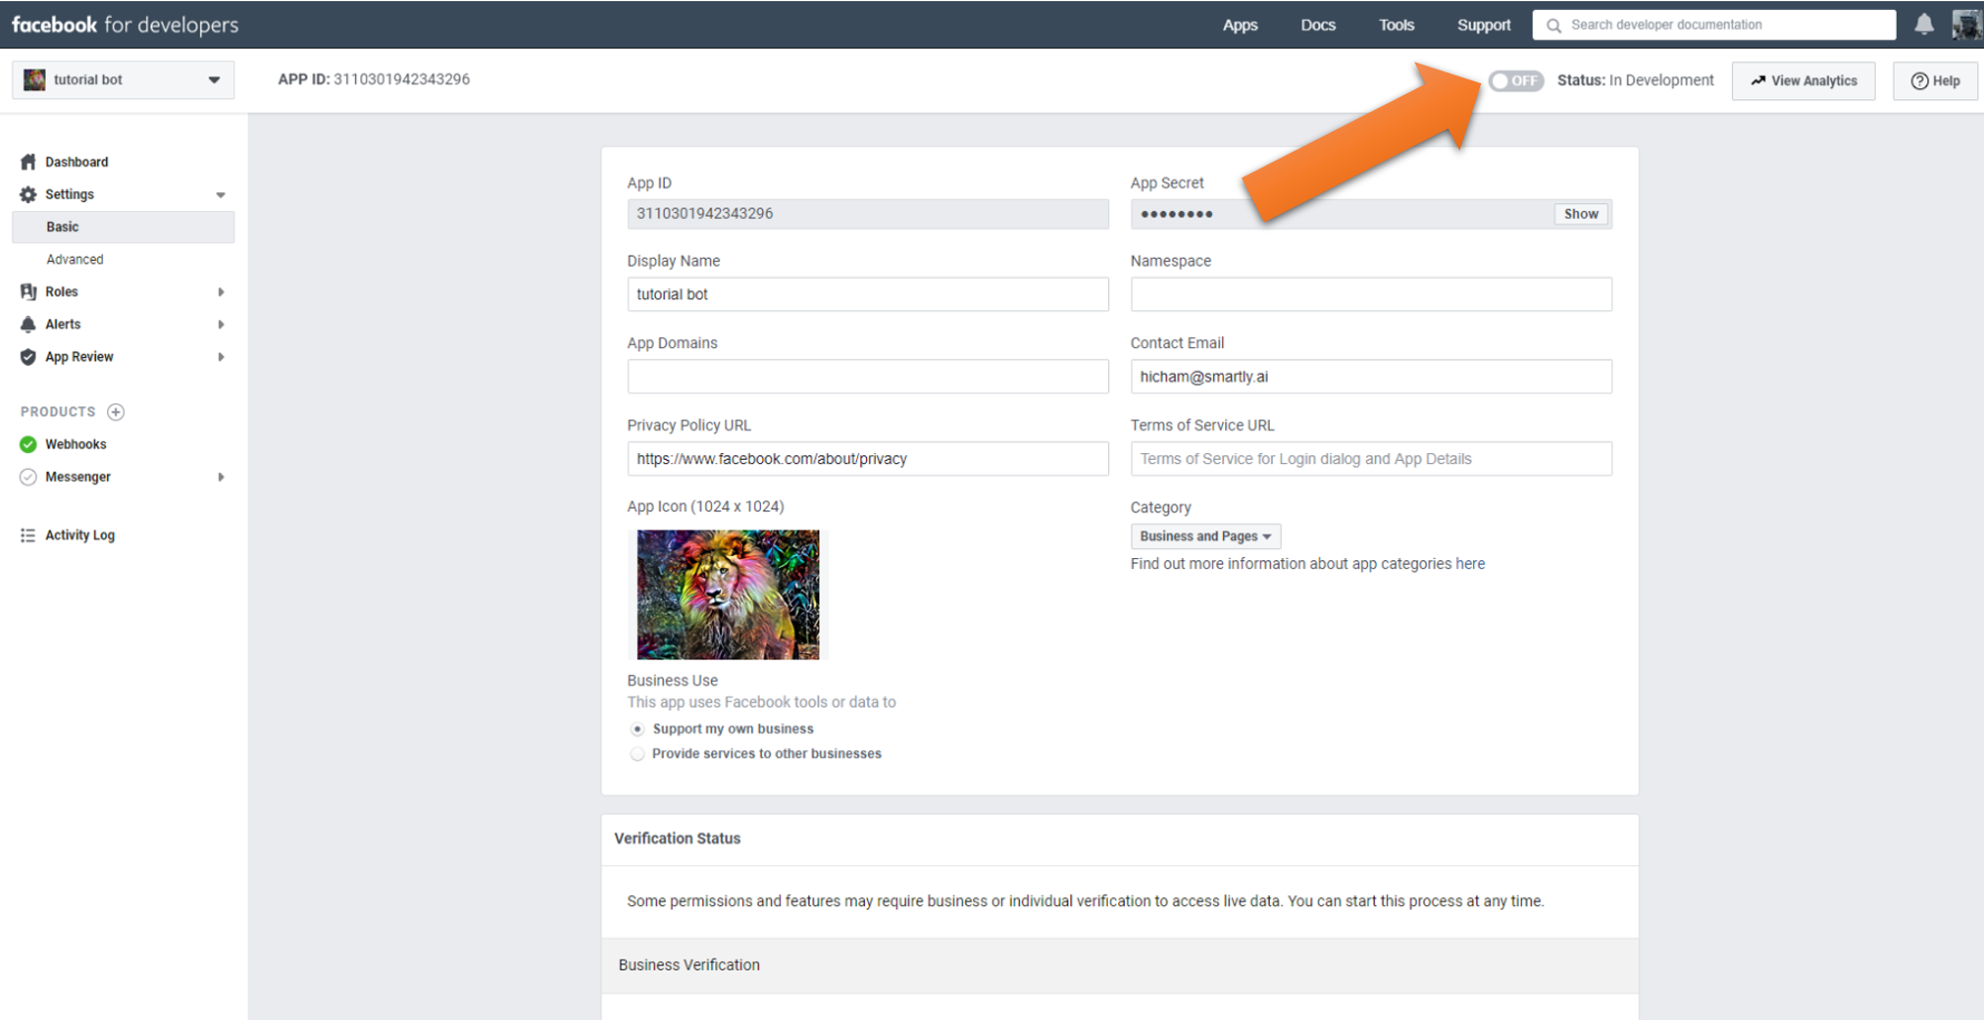This screenshot has width=1984, height=1020.
Task: Click the tutorial bot app thumbnail icon
Action: [x=35, y=79]
